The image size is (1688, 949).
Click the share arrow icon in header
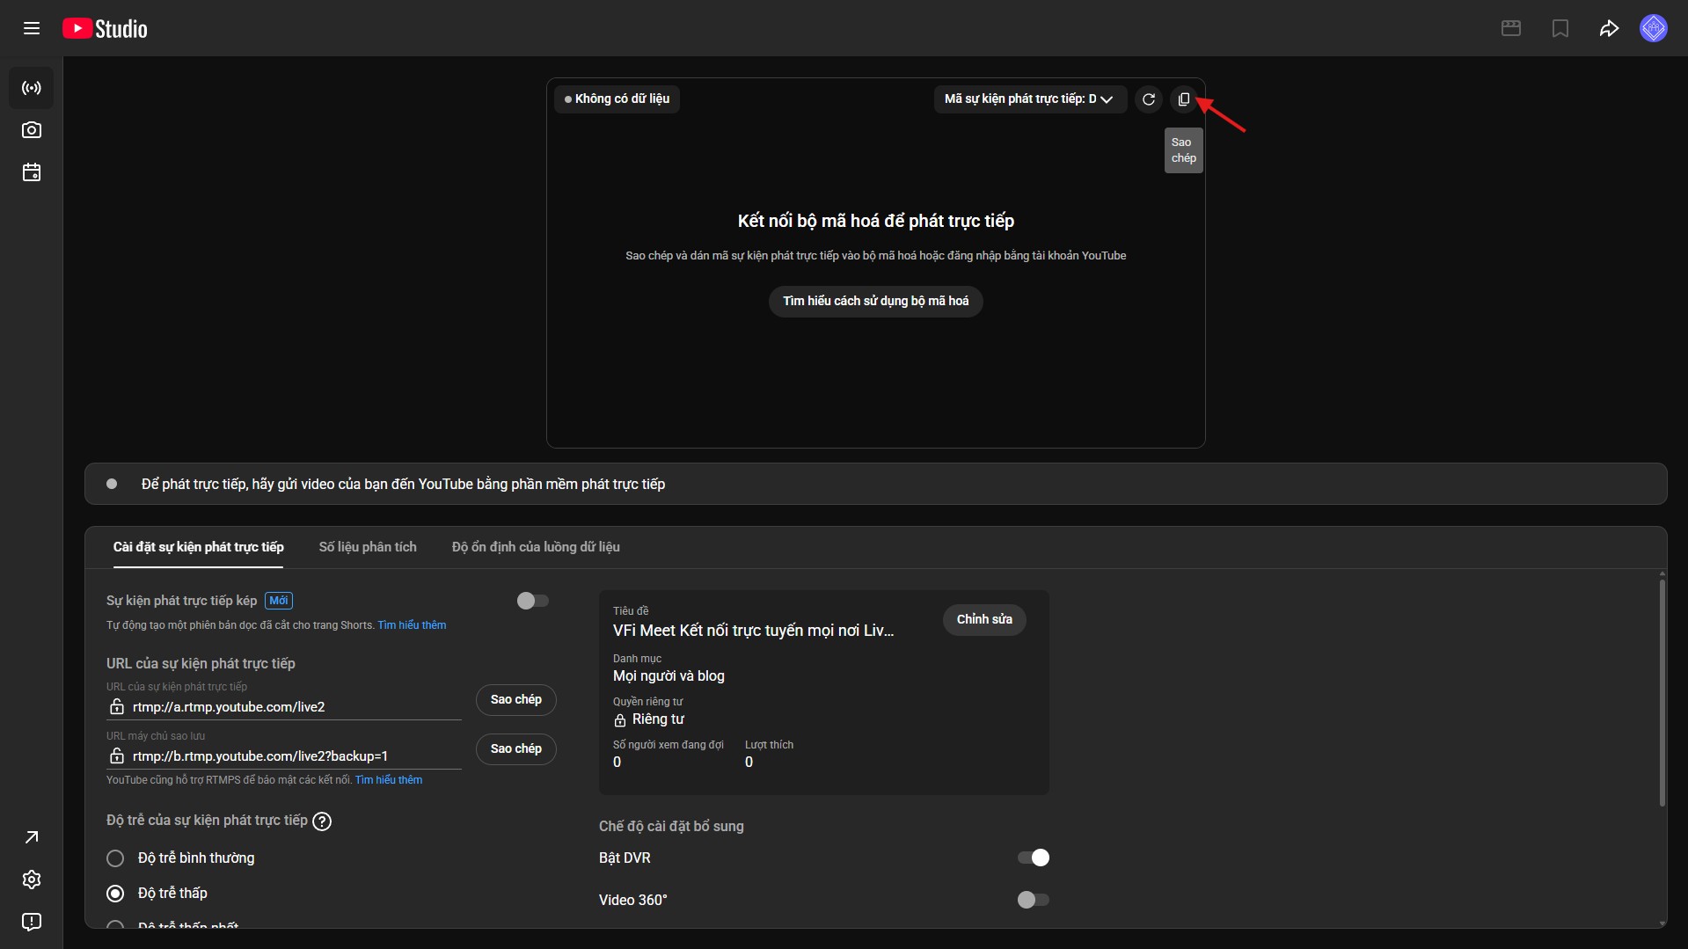1609,29
